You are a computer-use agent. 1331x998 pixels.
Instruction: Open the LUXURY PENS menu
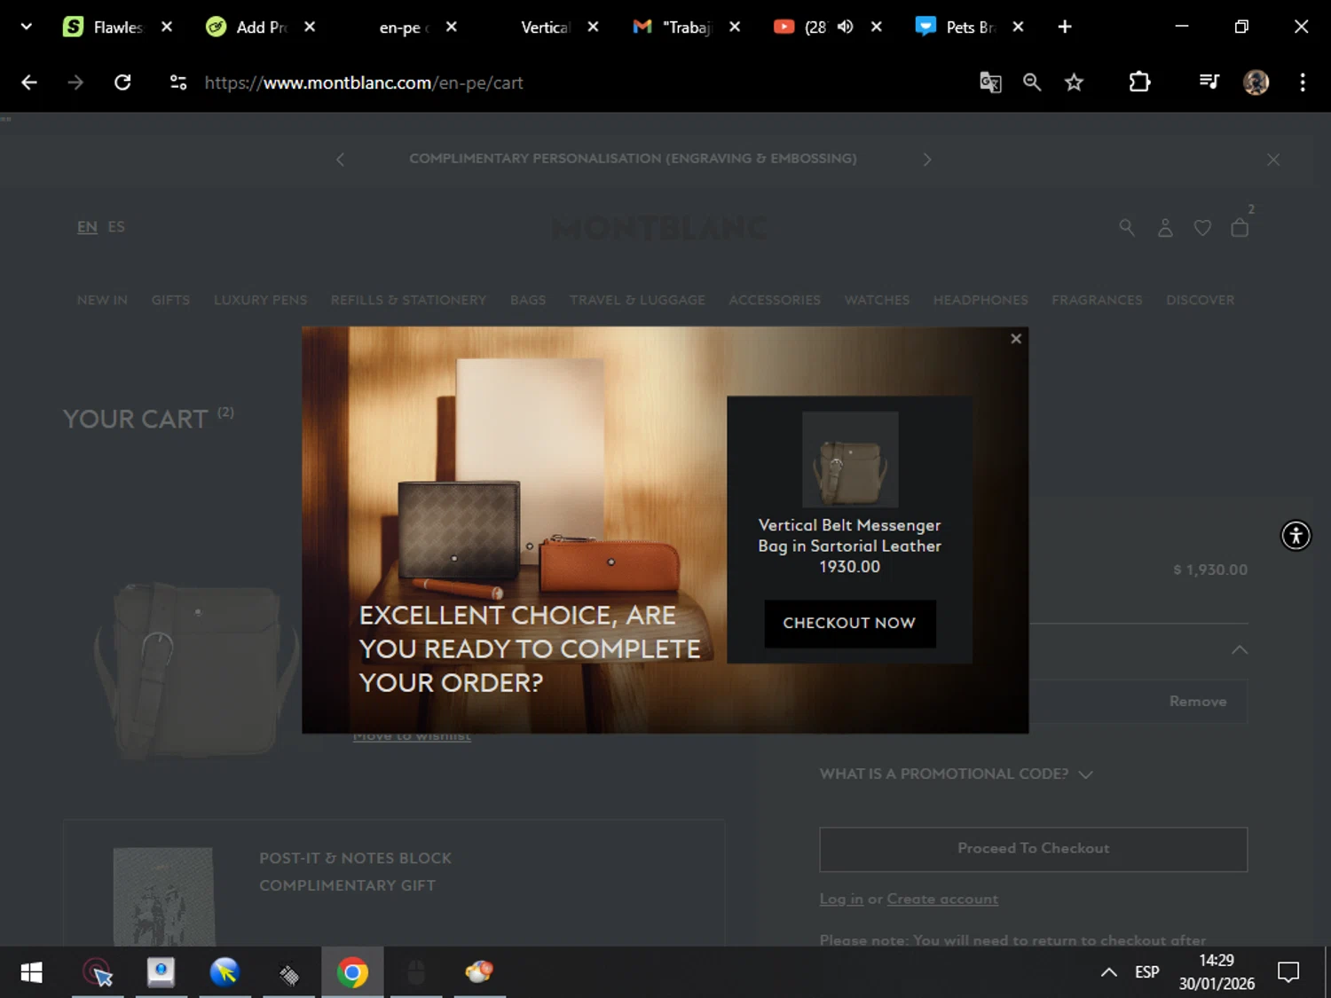coord(260,300)
